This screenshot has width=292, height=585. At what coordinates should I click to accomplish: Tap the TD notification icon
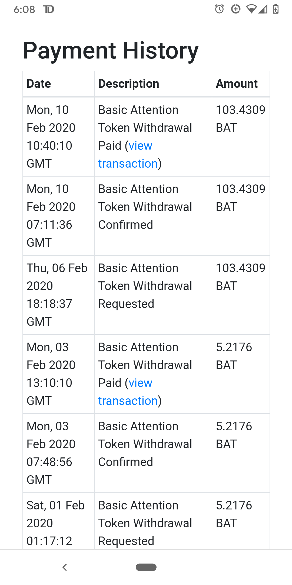pos(49,9)
